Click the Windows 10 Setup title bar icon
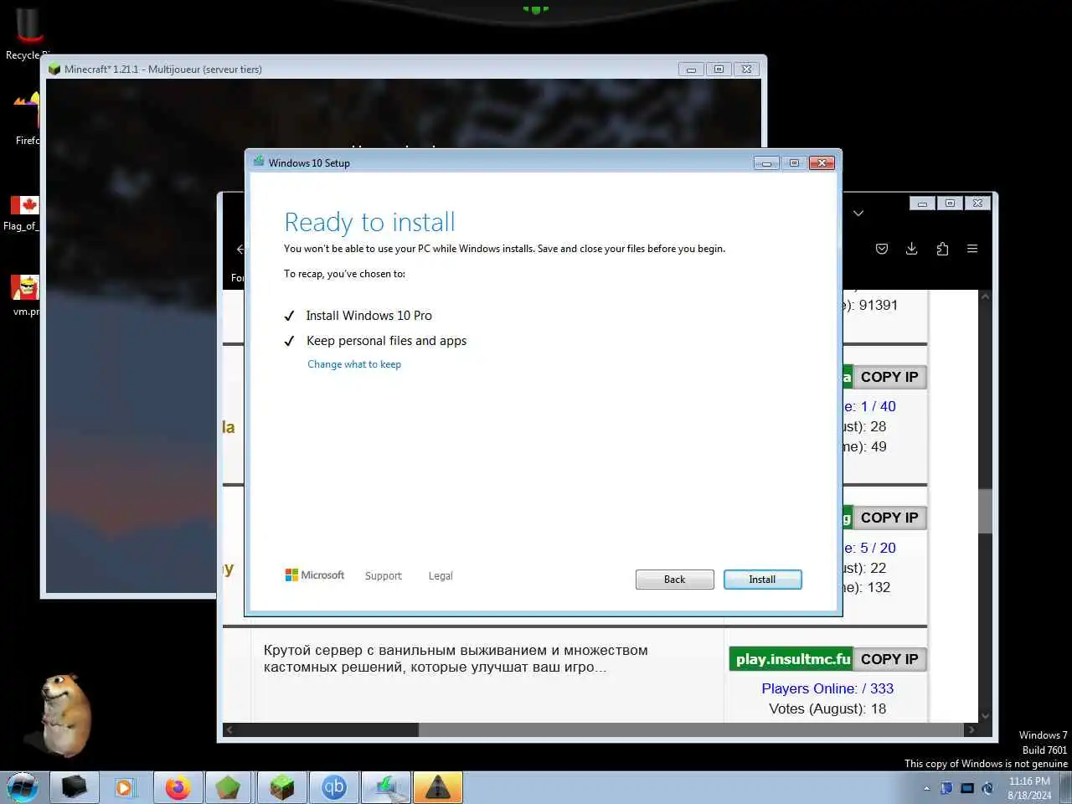Viewport: 1072px width, 804px height. point(259,162)
